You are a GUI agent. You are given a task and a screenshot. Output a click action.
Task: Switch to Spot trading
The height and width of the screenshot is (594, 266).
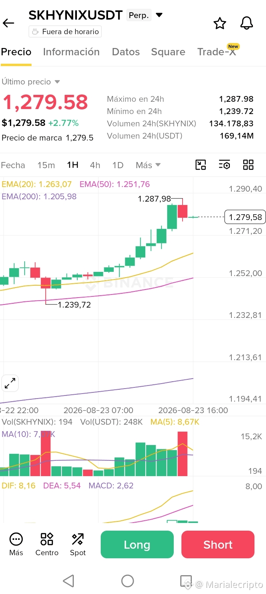point(78,544)
